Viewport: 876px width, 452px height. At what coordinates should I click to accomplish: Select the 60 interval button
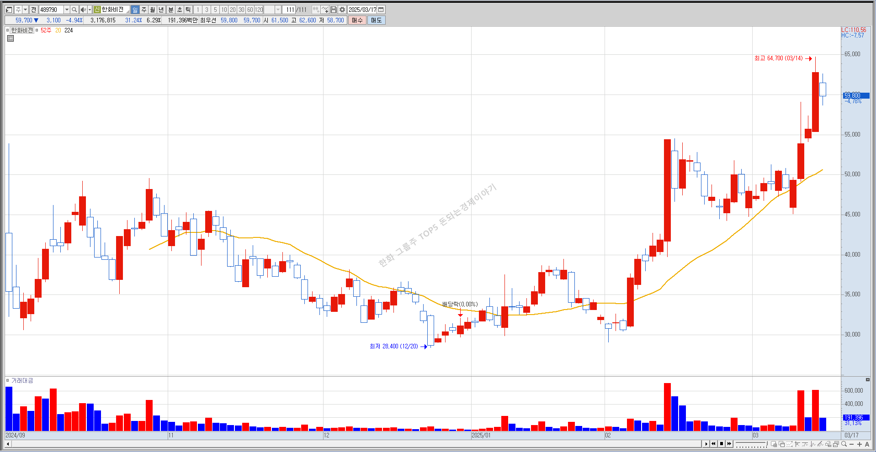click(250, 10)
